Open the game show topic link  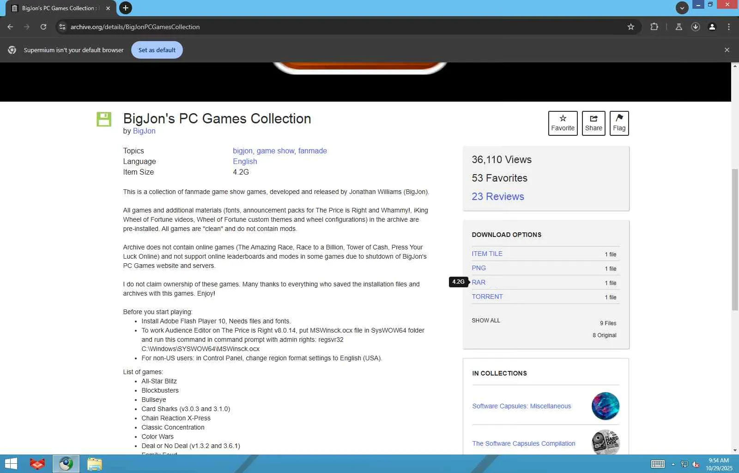pyautogui.click(x=275, y=151)
